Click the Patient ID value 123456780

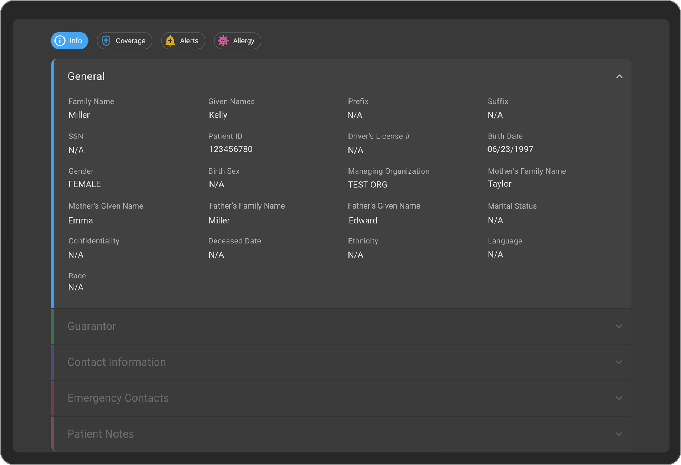(231, 149)
